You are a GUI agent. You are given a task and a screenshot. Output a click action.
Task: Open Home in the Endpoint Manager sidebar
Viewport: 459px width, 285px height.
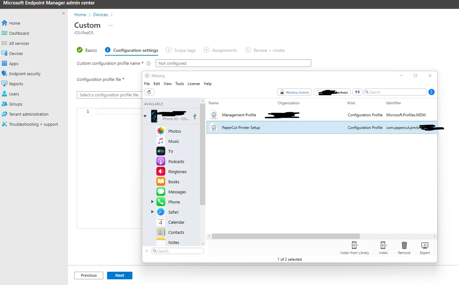[11, 23]
